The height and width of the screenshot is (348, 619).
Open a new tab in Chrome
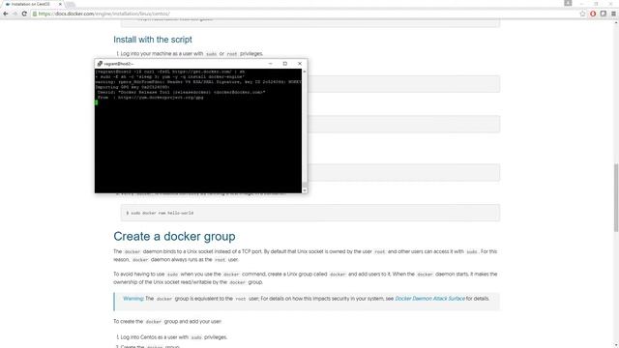[x=71, y=4]
